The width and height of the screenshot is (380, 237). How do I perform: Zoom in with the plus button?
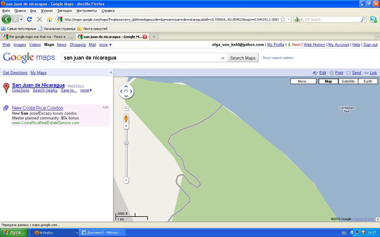pos(126,126)
